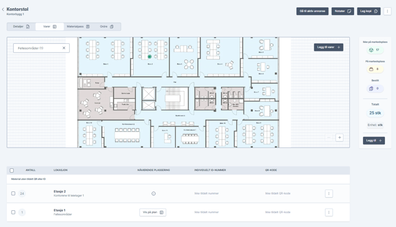The width and height of the screenshot is (396, 227).
Task: Go back using the arrow beside Kontorstol
Action: pyautogui.click(x=3, y=9)
